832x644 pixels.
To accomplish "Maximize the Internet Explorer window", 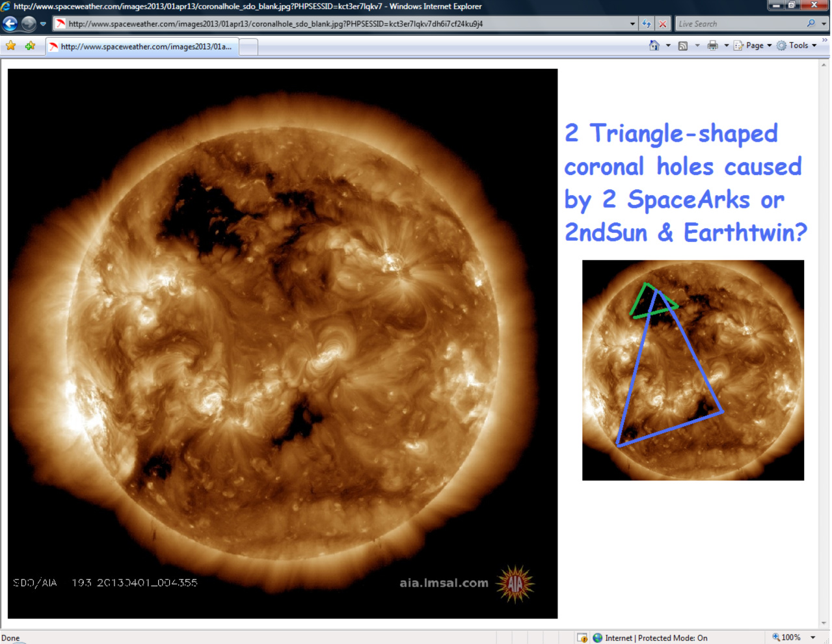I will point(792,5).
